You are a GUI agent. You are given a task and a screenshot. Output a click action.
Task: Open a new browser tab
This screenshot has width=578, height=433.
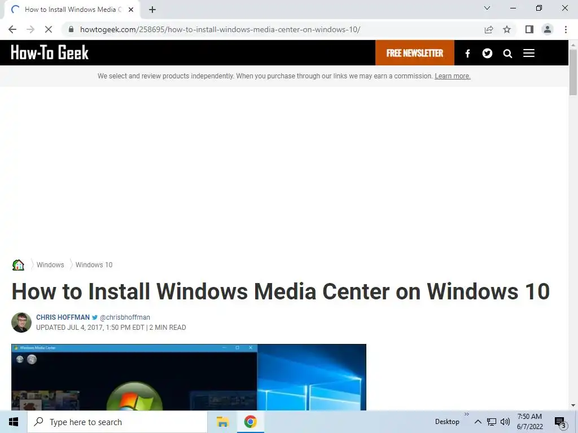coord(152,10)
